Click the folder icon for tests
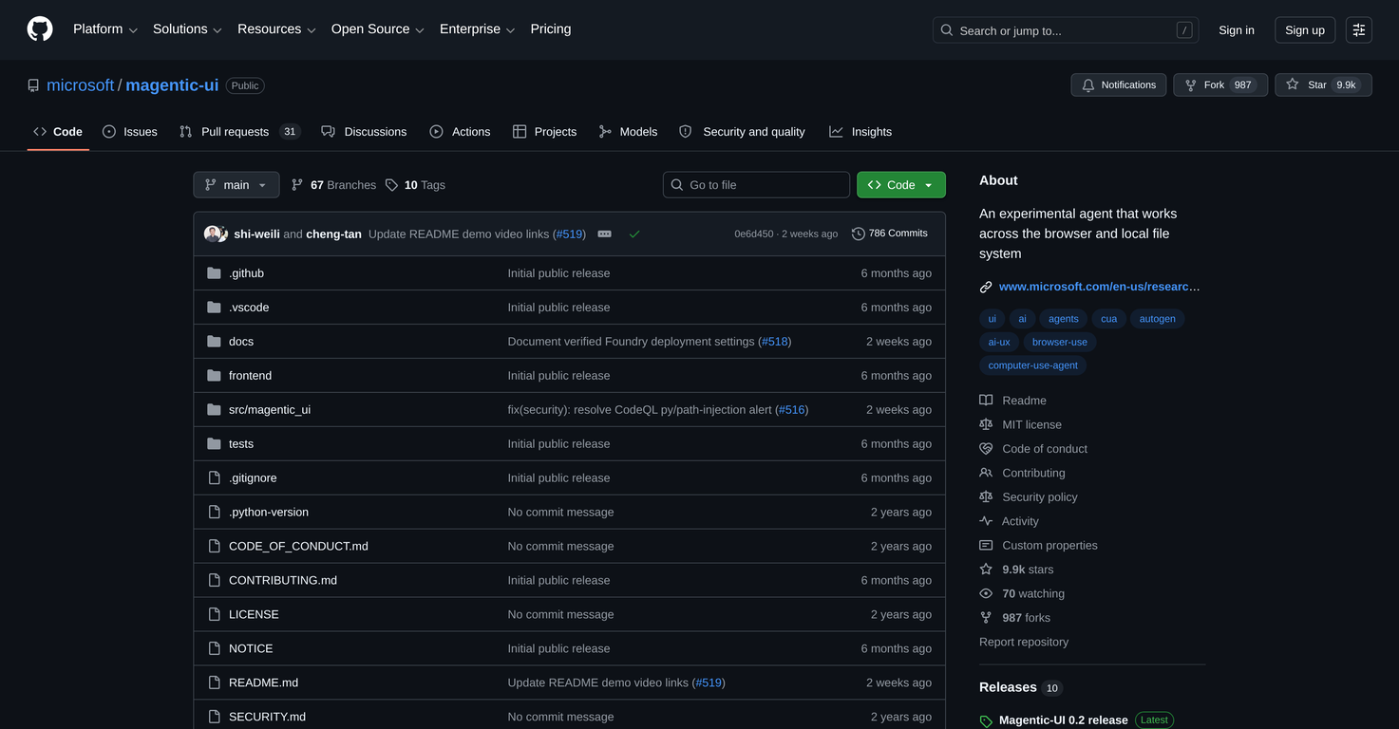The height and width of the screenshot is (729, 1399). pos(214,444)
